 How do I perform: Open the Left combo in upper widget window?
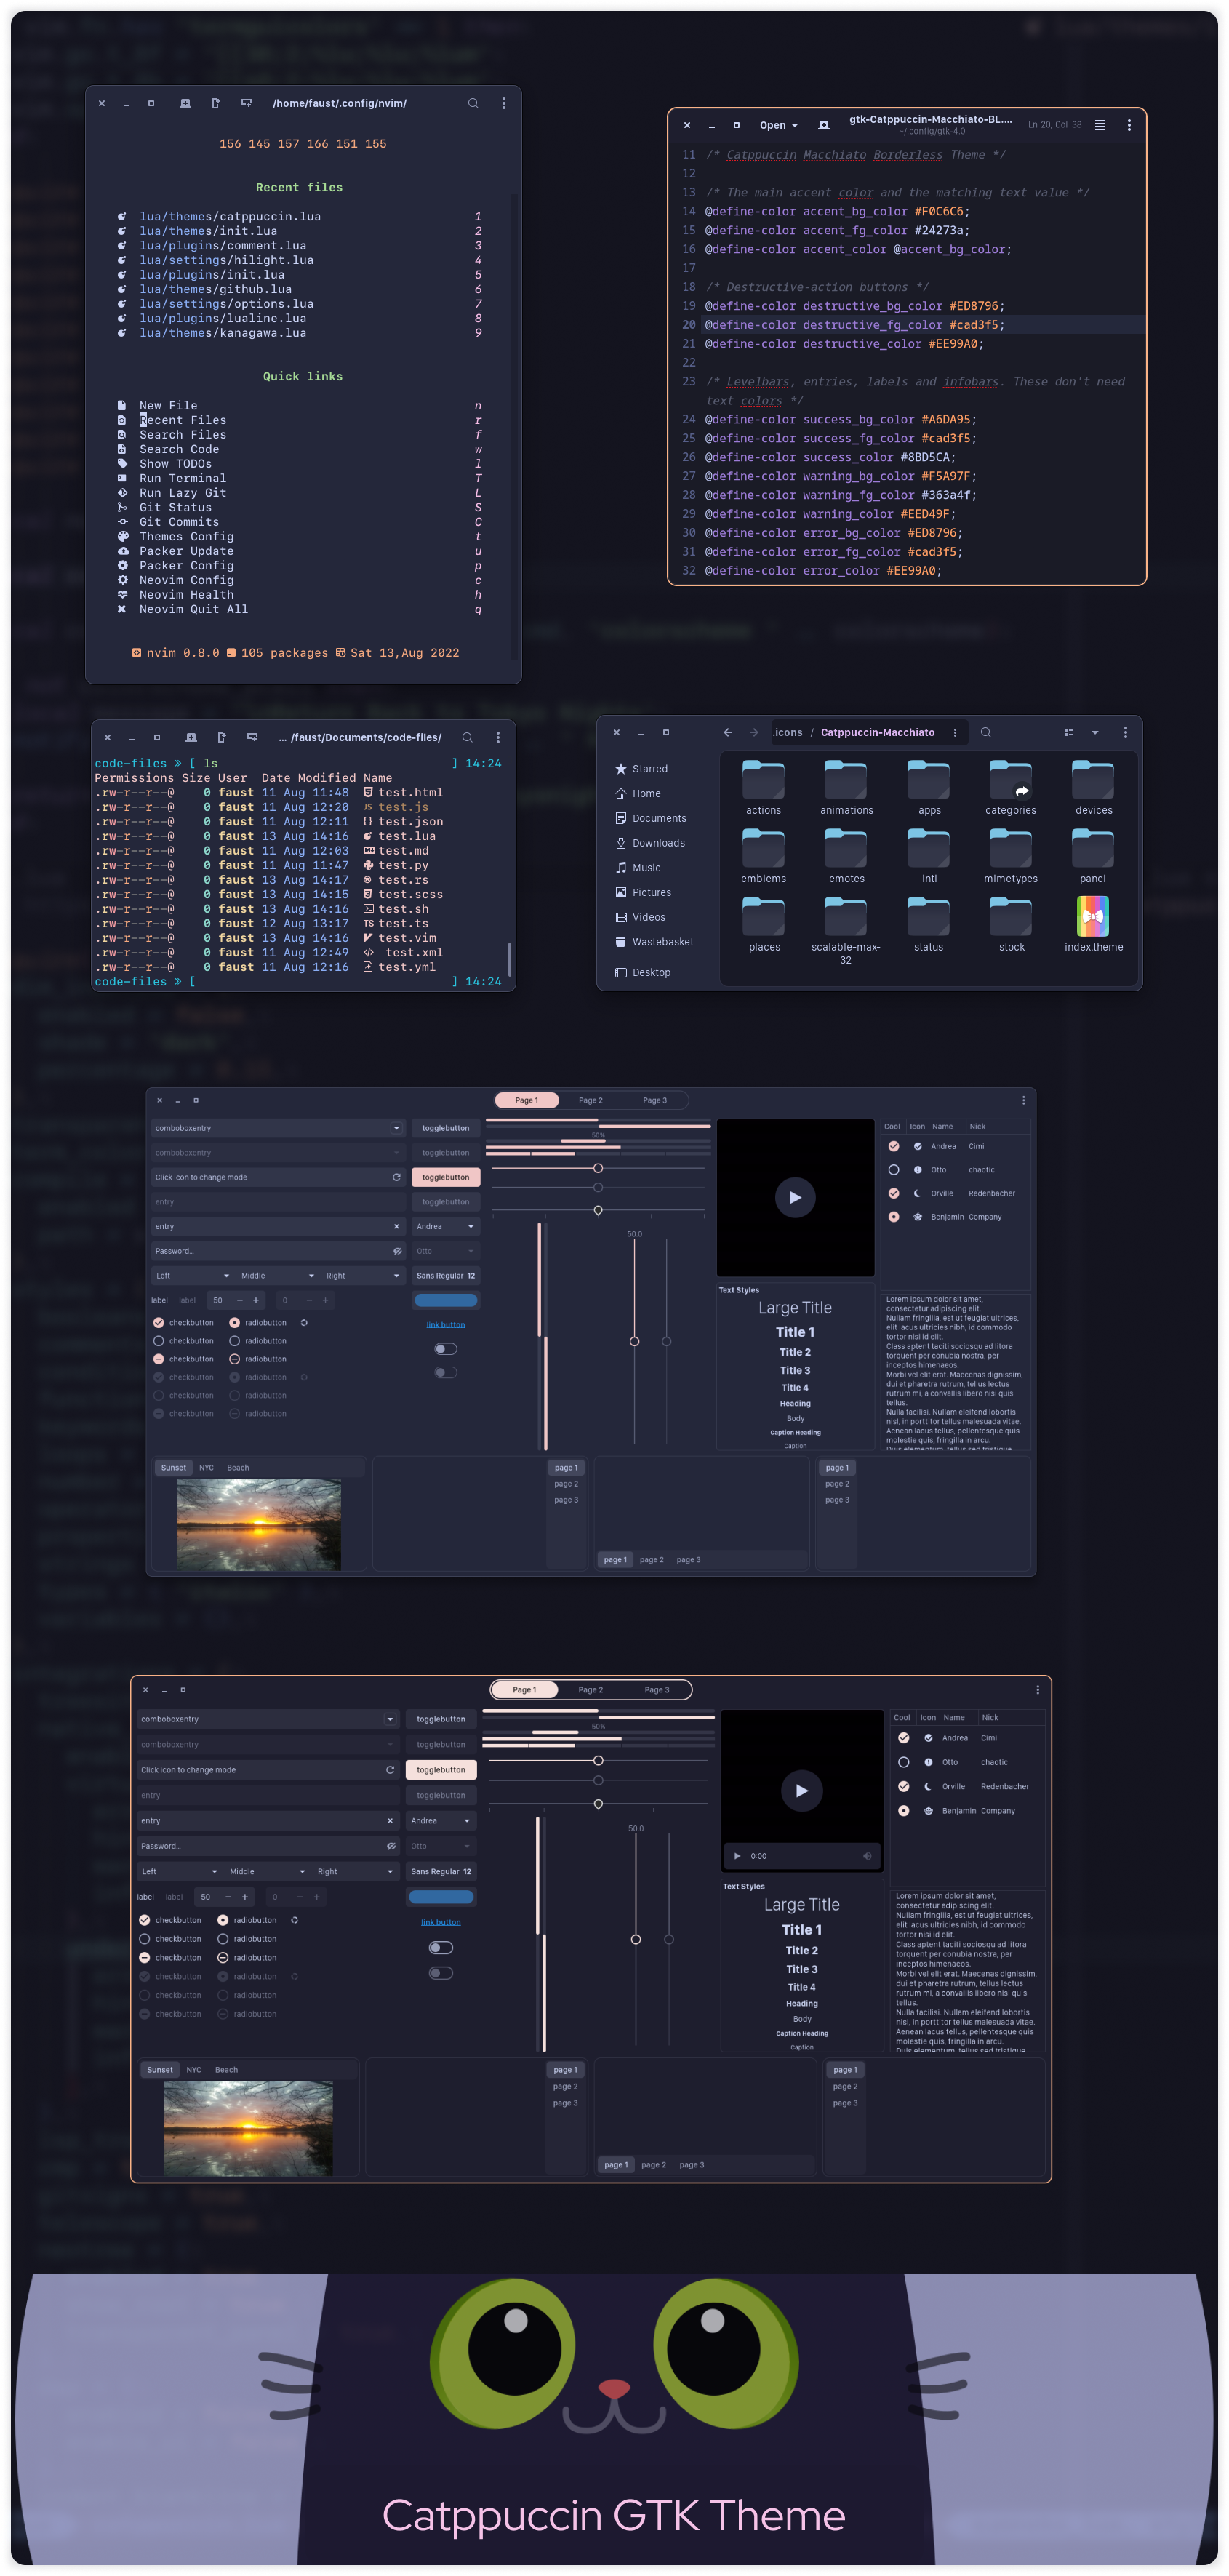click(x=193, y=1275)
